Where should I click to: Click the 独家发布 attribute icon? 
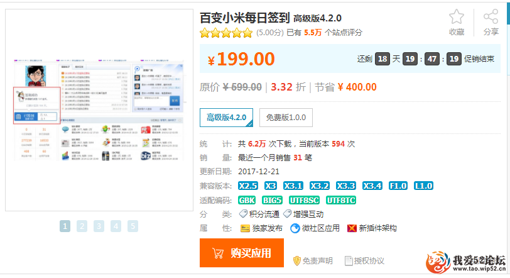[x=245, y=228]
